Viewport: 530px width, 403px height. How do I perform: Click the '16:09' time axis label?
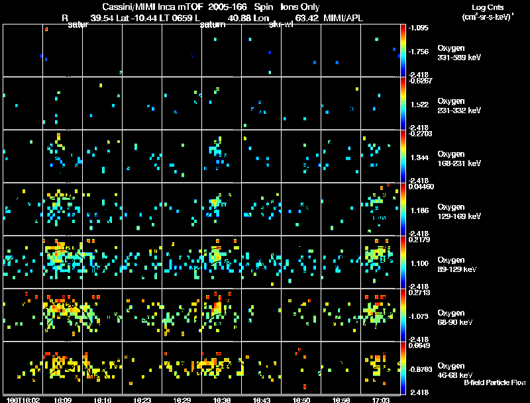pos(62,400)
